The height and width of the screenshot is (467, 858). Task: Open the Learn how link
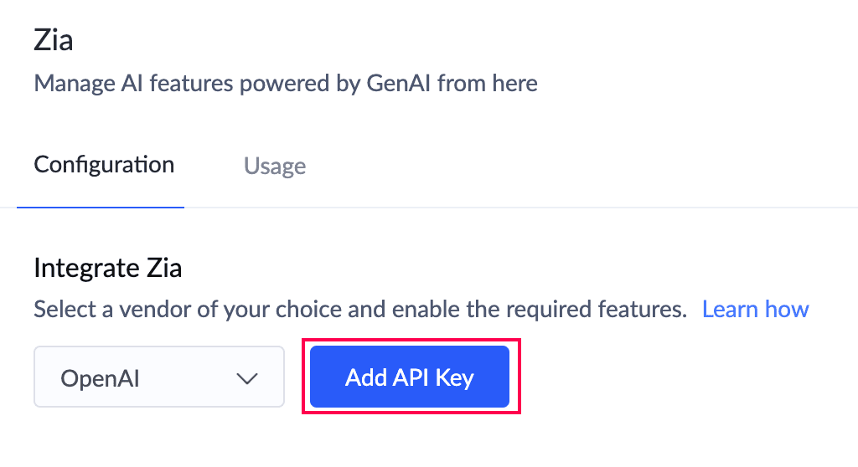coord(755,310)
